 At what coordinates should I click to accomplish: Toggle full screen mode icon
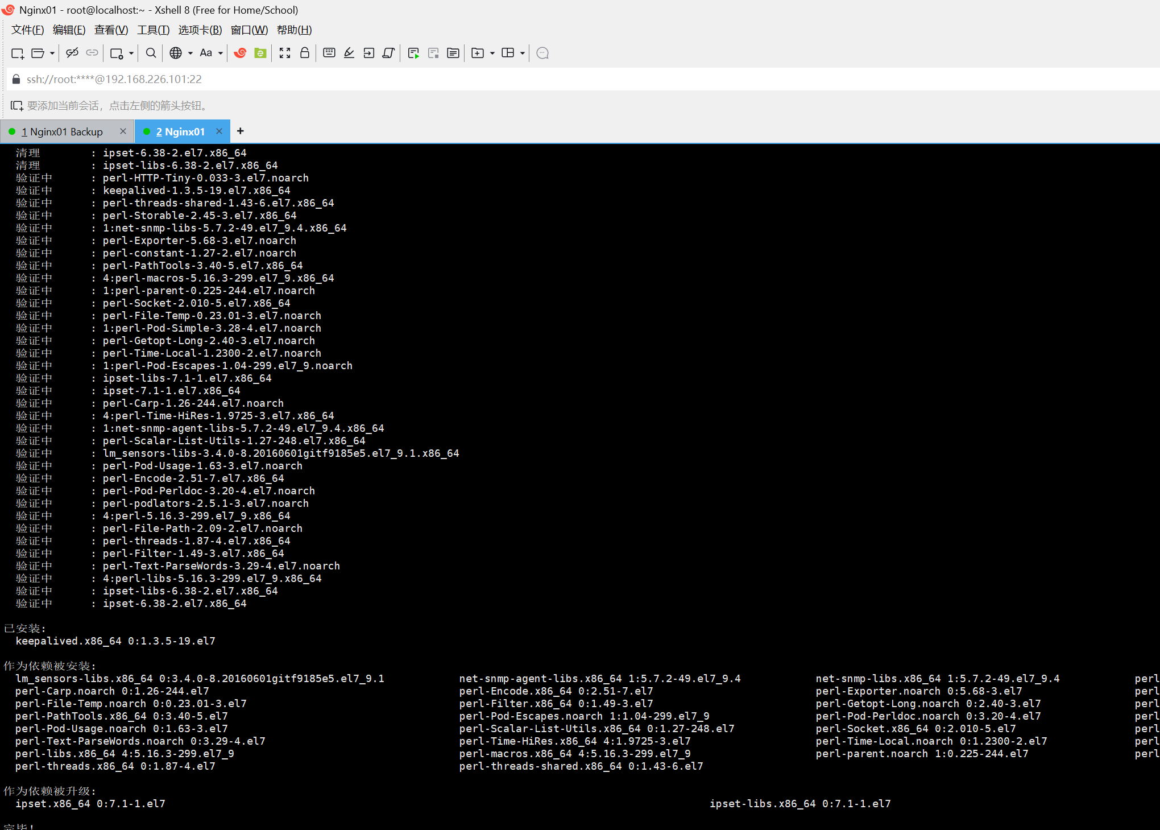[x=285, y=53]
